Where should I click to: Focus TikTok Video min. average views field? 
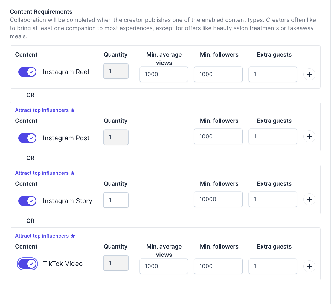point(164,266)
